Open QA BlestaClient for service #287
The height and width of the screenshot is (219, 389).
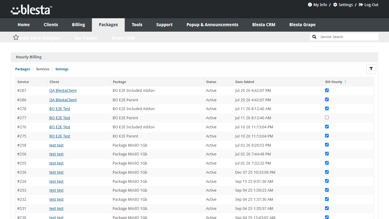coord(63,91)
